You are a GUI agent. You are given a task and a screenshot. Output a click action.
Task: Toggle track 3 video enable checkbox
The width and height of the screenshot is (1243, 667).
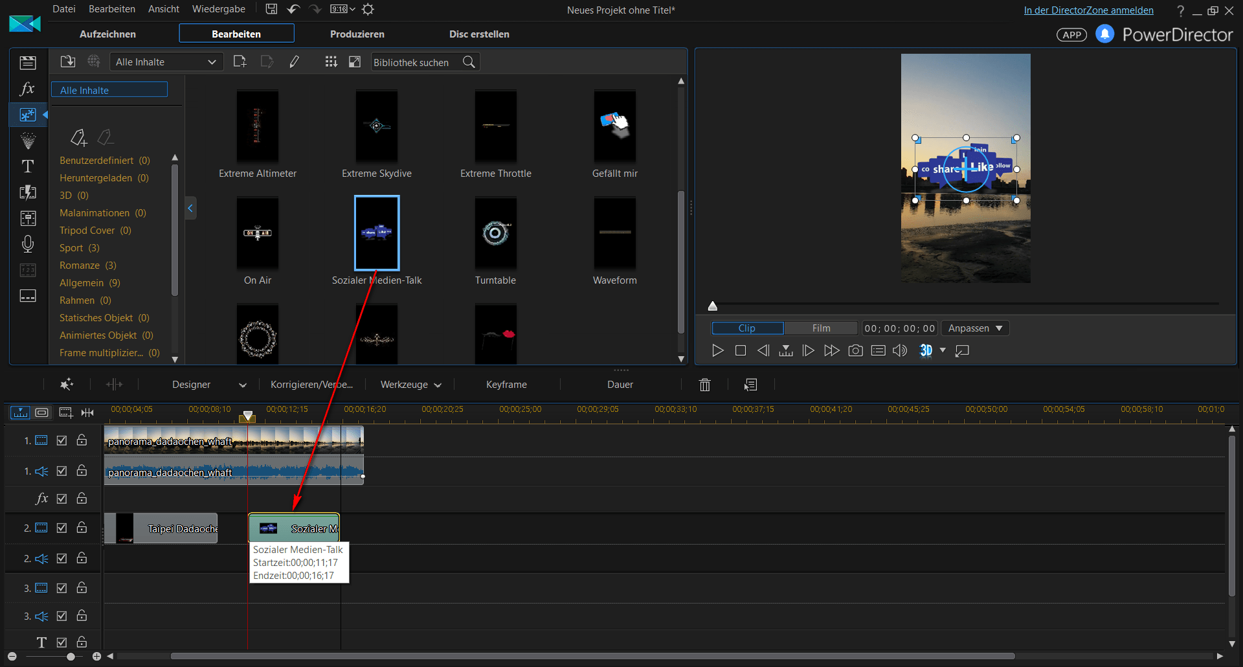tap(62, 588)
